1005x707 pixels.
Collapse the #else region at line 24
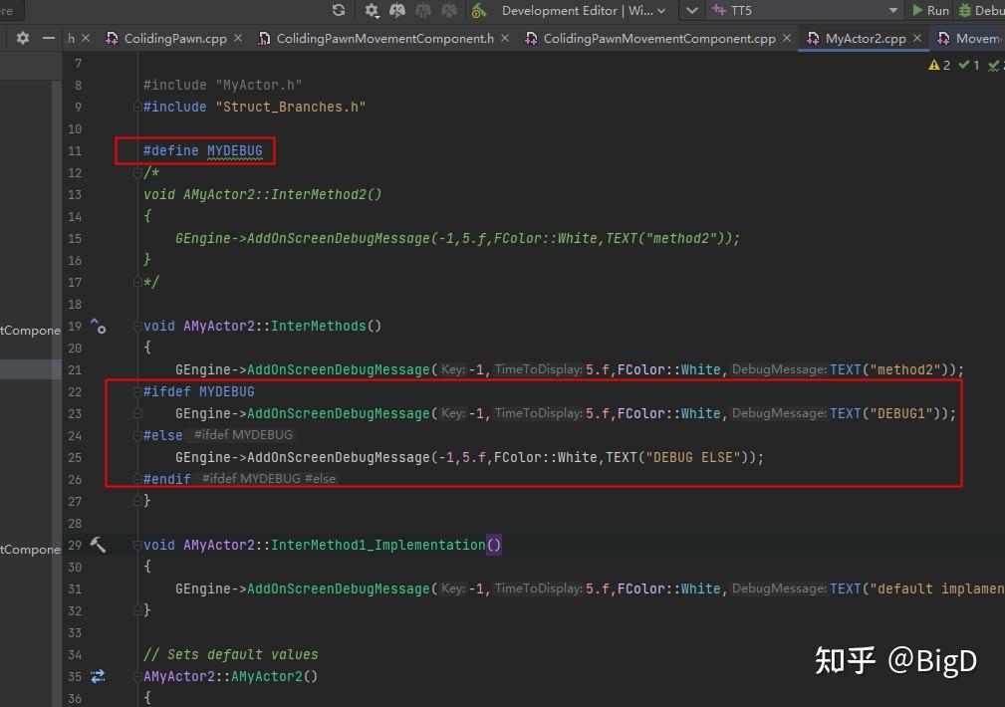pyautogui.click(x=137, y=435)
